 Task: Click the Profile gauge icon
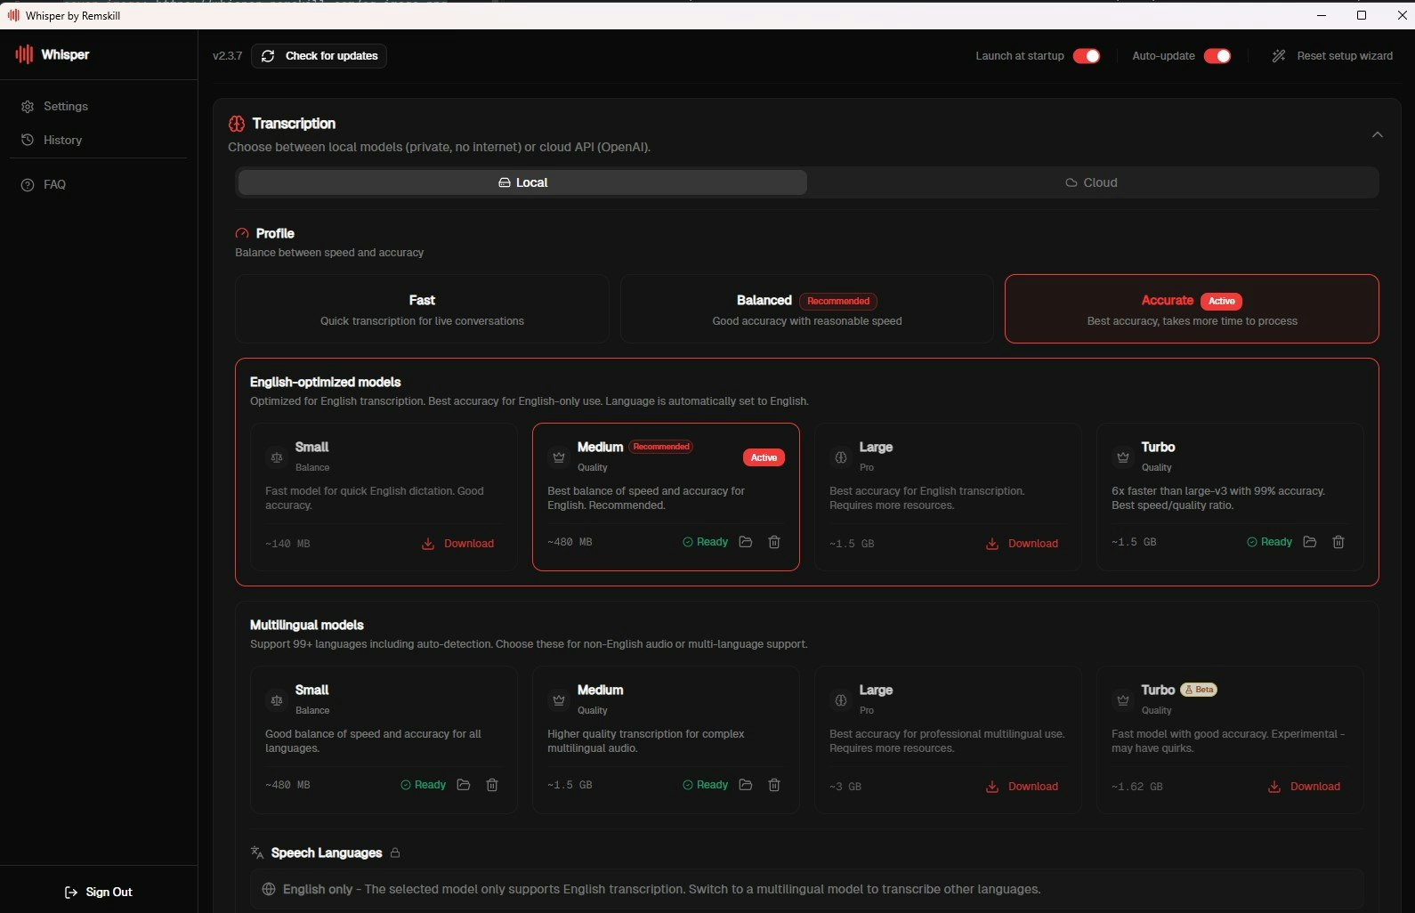[242, 233]
